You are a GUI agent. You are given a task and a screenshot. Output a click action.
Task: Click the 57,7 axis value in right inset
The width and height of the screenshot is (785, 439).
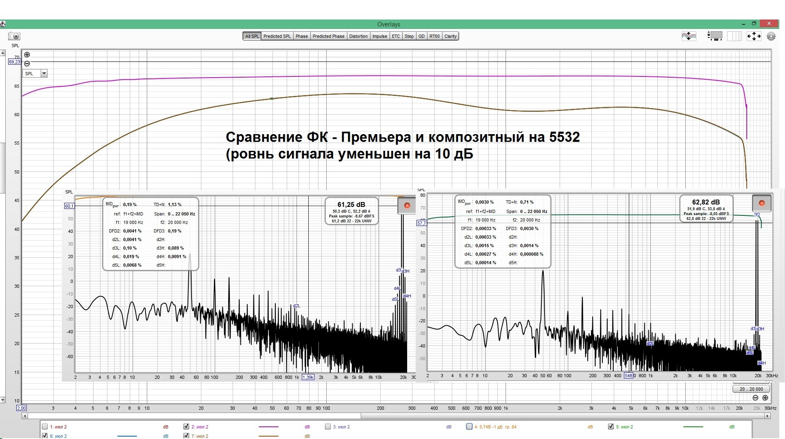click(x=422, y=223)
